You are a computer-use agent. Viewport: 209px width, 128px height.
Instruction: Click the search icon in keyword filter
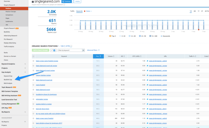(x=84, y=50)
